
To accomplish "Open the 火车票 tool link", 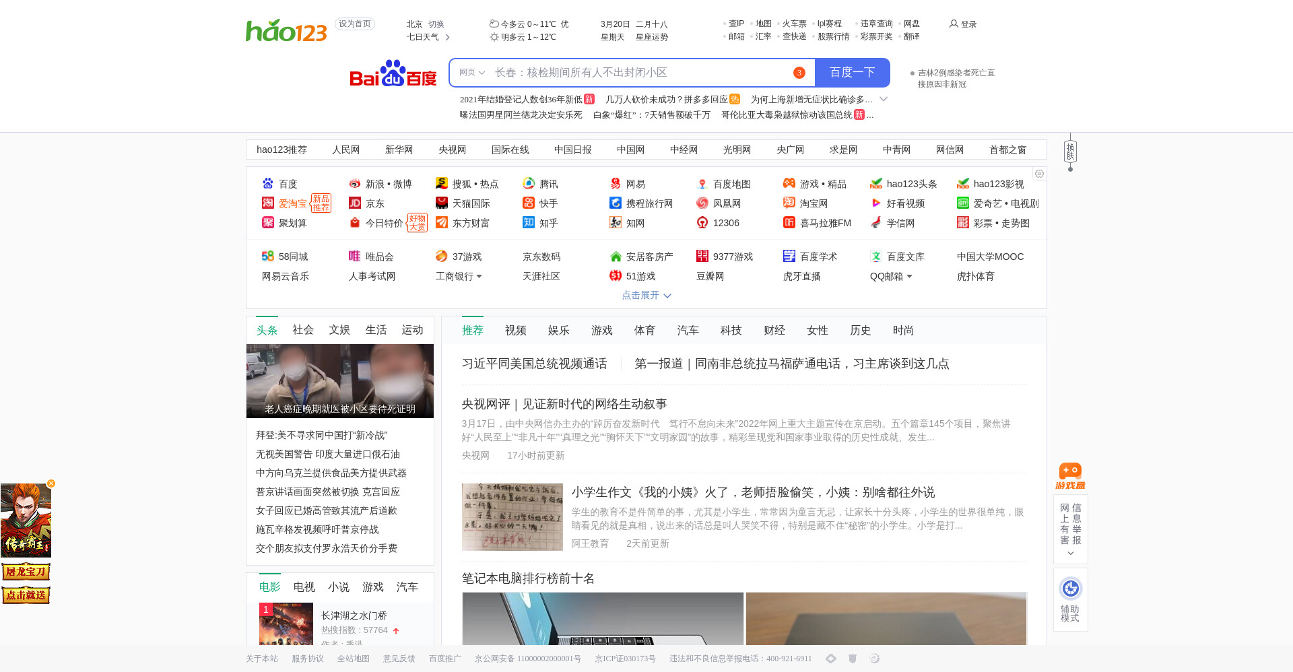I will (x=795, y=24).
